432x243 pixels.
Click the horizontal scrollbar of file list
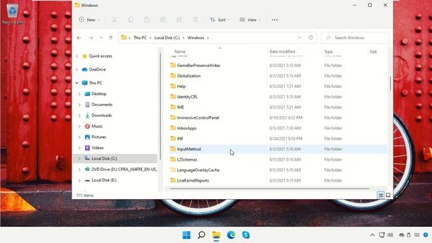[269, 189]
